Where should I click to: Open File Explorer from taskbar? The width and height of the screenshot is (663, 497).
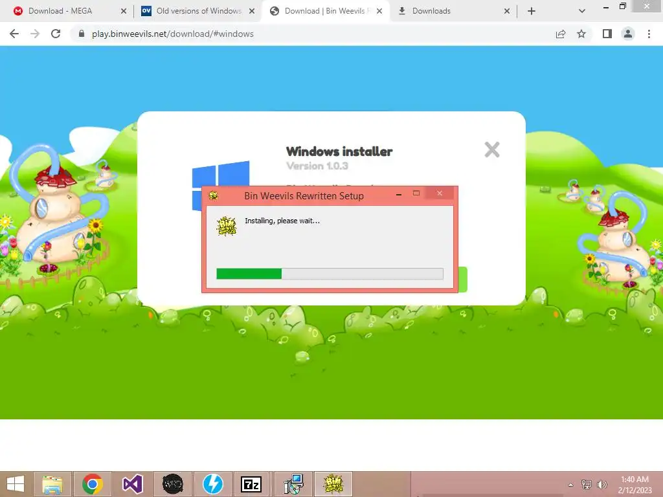[x=52, y=484]
